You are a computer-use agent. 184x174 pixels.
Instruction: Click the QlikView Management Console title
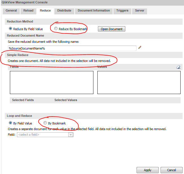25,2
